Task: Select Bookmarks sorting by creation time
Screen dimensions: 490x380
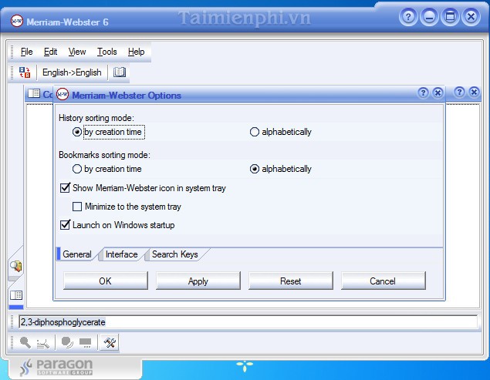Action: 107,169
